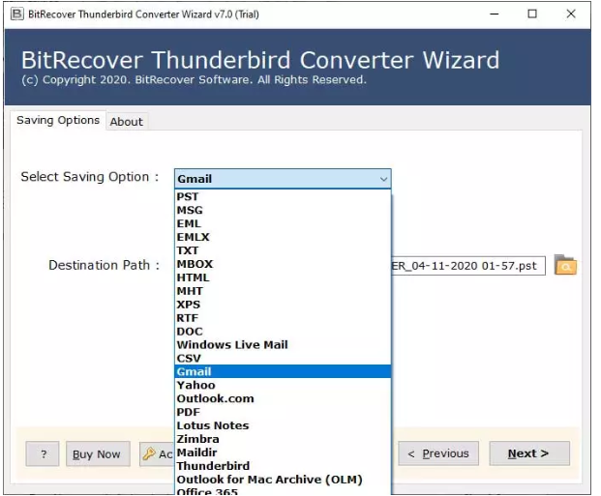
Task: Go back with the Previous button
Action: point(438,453)
